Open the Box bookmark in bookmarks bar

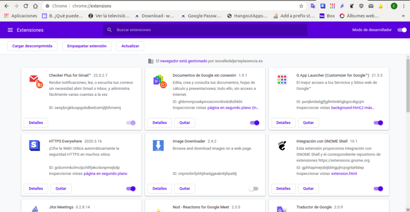tap(327, 16)
